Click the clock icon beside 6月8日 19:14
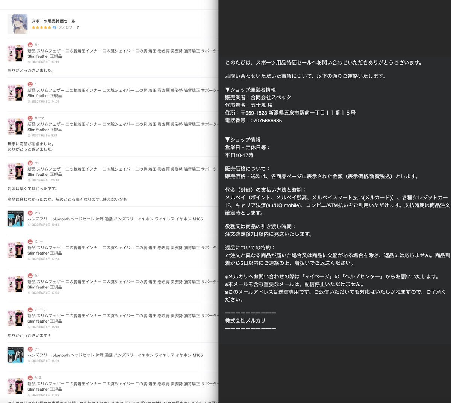Image resolution: width=451 pixels, height=403 pixels. click(x=29, y=225)
